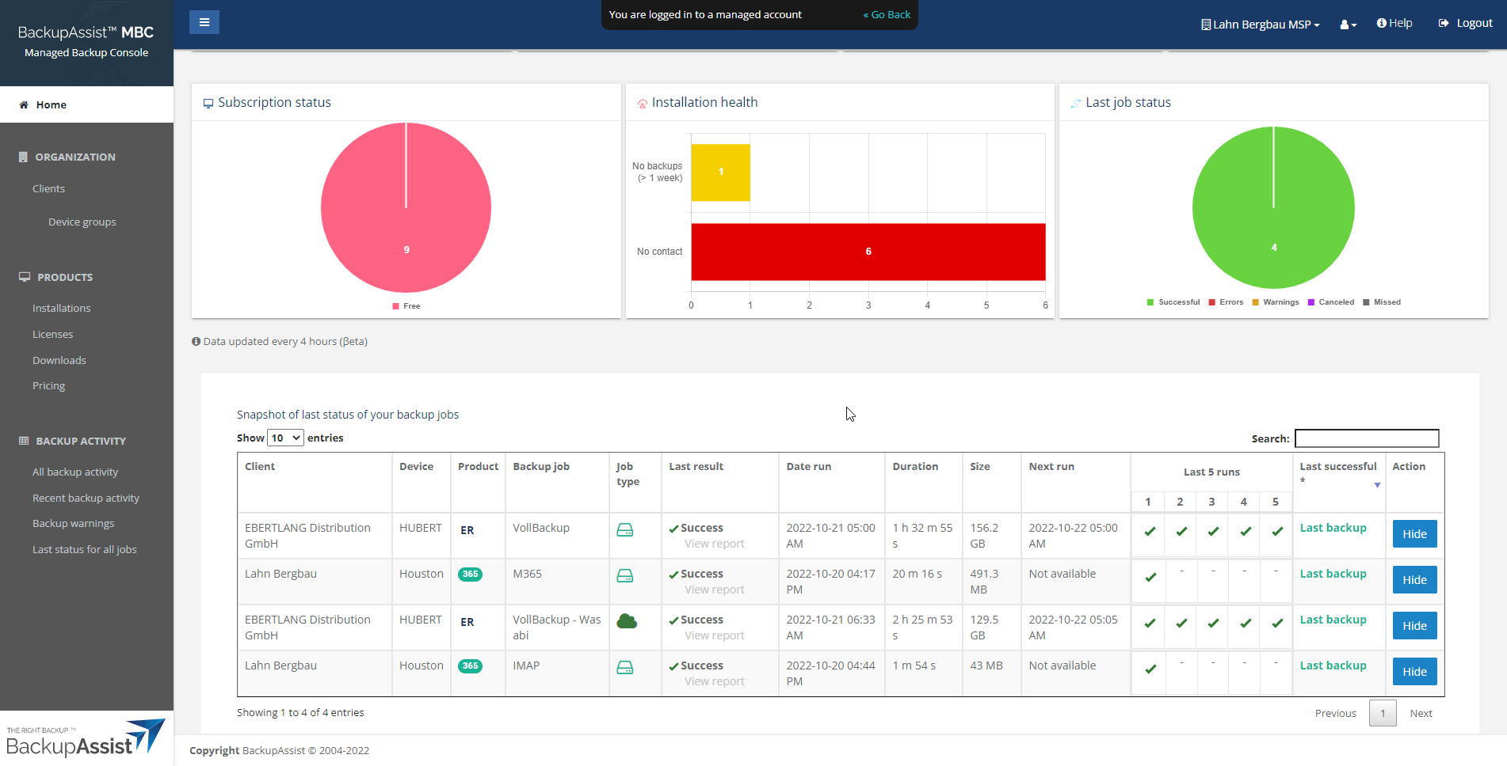Open Installations in the sidebar
Image resolution: width=1507 pixels, height=766 pixels.
point(61,308)
